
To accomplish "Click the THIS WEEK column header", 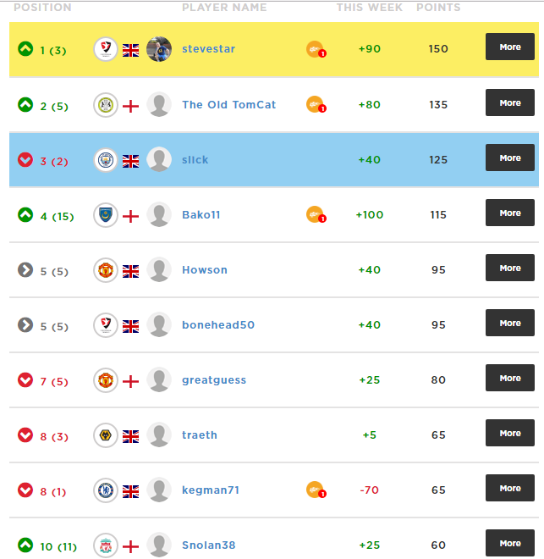I will (370, 7).
